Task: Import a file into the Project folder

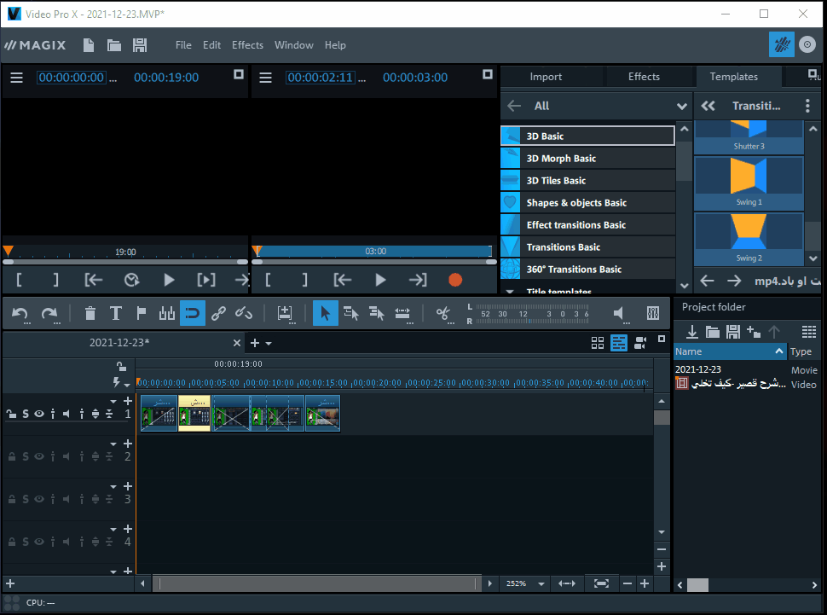Action: coord(692,332)
